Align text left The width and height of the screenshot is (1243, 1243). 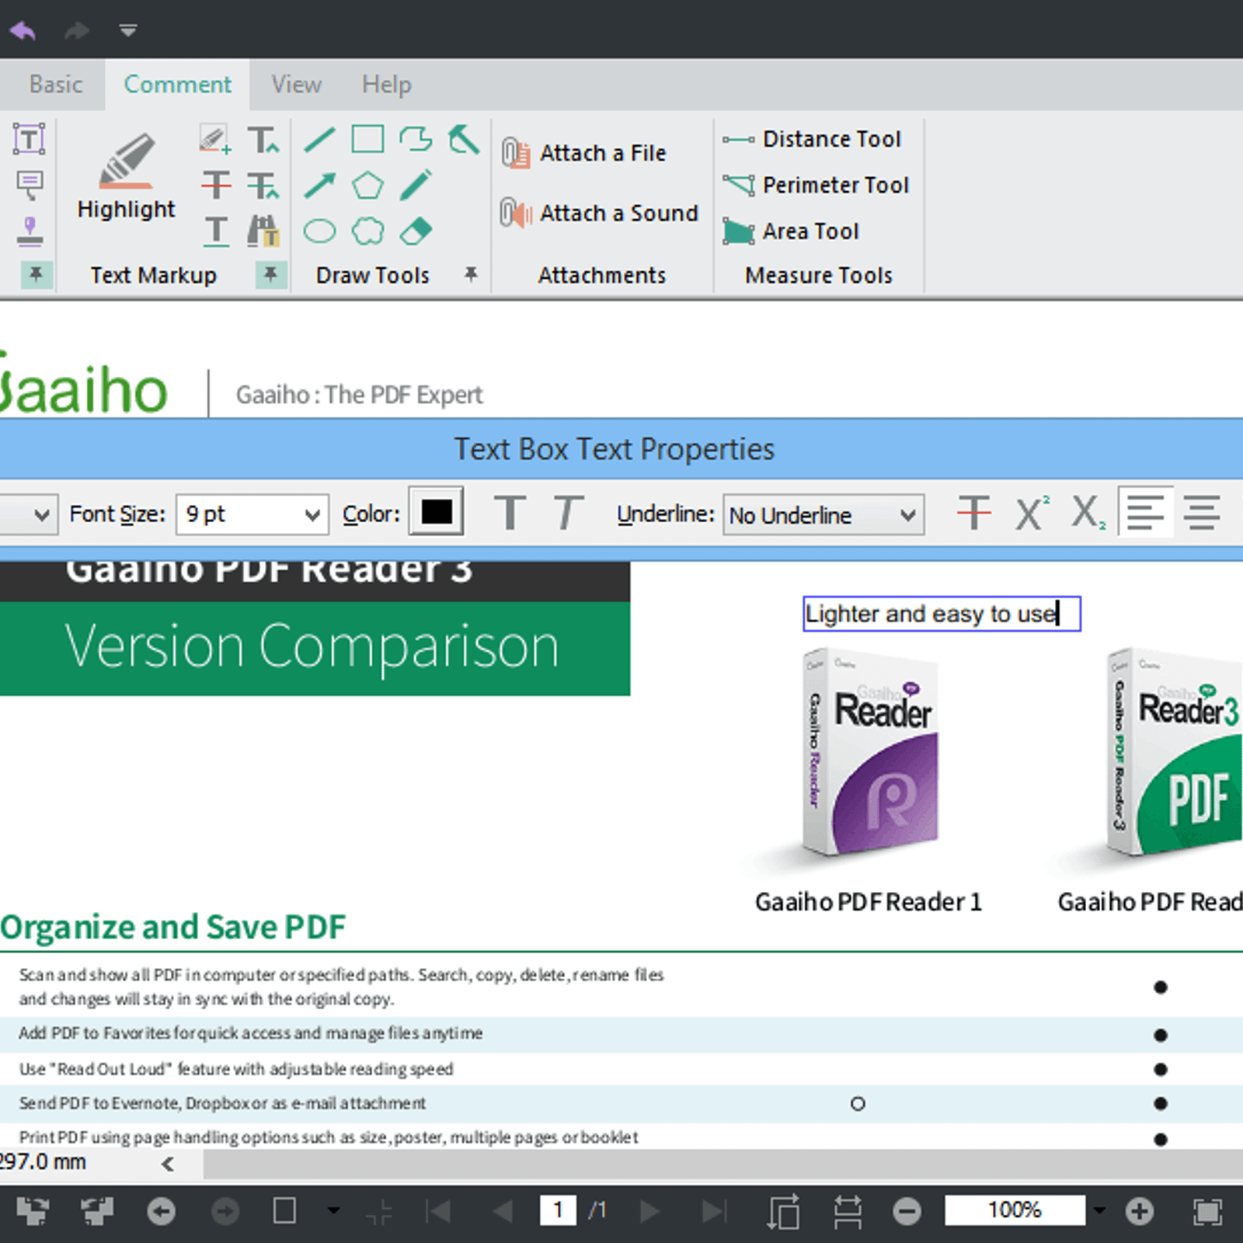1145,512
